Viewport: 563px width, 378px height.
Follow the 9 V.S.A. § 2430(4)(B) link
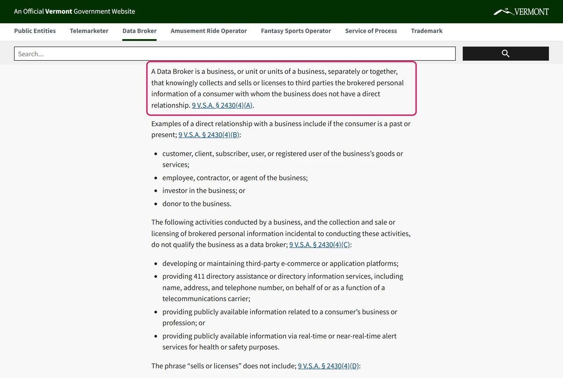click(x=209, y=134)
